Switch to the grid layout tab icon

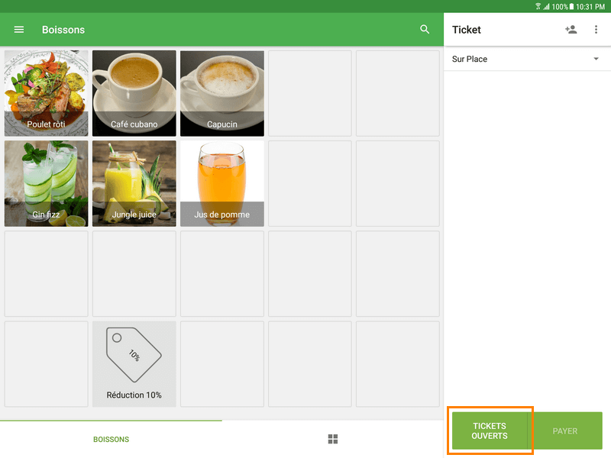[333, 439]
